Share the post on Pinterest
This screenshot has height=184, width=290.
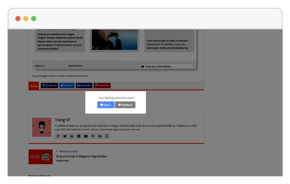tap(102, 85)
